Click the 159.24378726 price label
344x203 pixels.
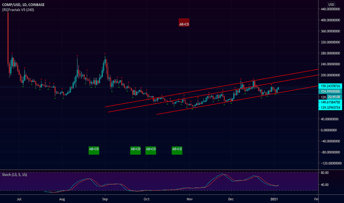[330, 86]
